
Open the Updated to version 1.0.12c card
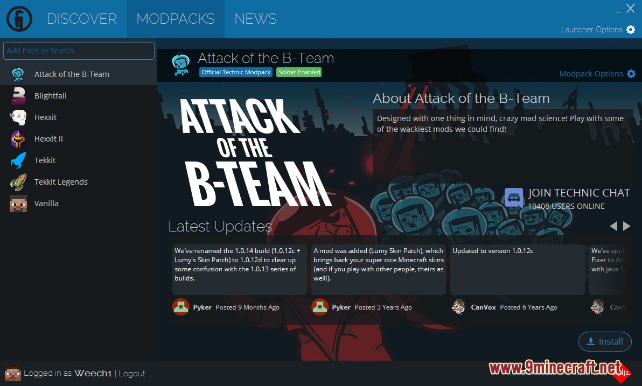518,270
